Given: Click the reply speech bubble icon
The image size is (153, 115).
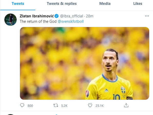Looking at the screenshot, I should (22, 105).
